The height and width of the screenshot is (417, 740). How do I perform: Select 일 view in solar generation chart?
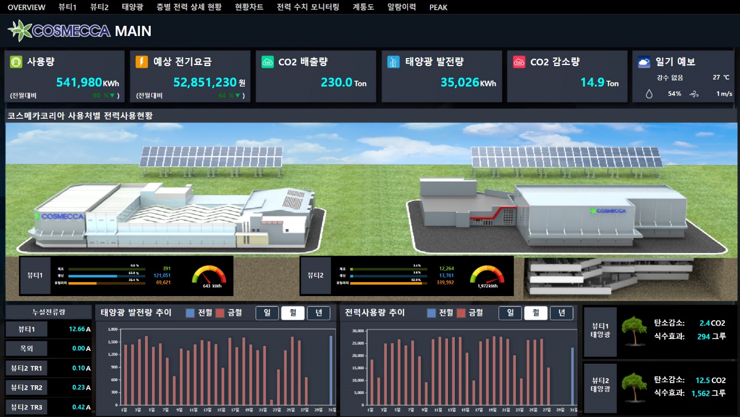(x=267, y=313)
